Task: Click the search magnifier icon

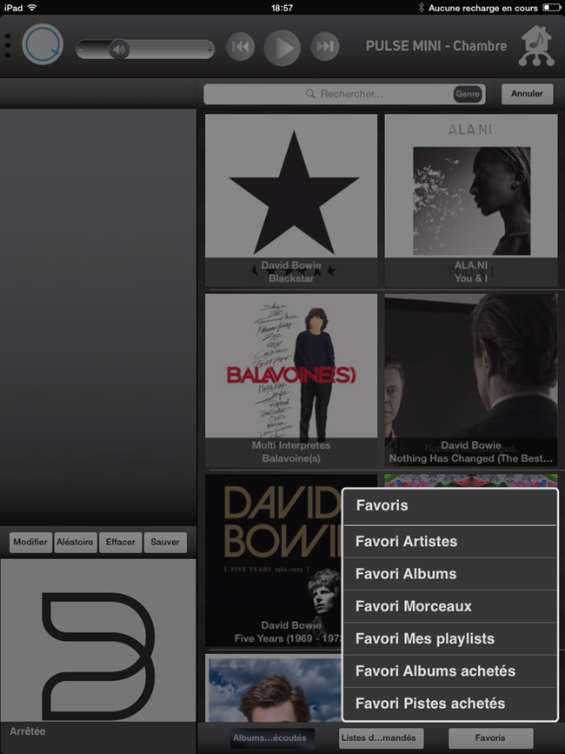Action: (311, 94)
